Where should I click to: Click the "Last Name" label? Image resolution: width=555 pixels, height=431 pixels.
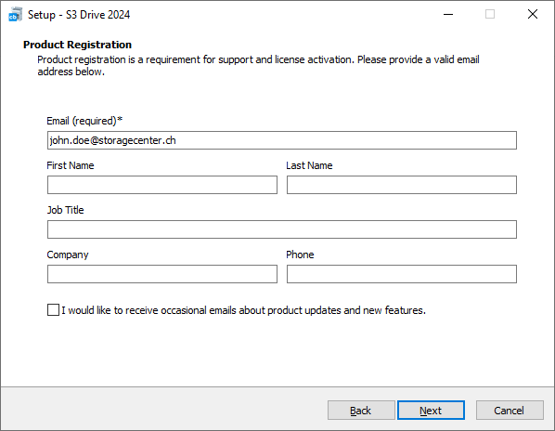pyautogui.click(x=309, y=165)
